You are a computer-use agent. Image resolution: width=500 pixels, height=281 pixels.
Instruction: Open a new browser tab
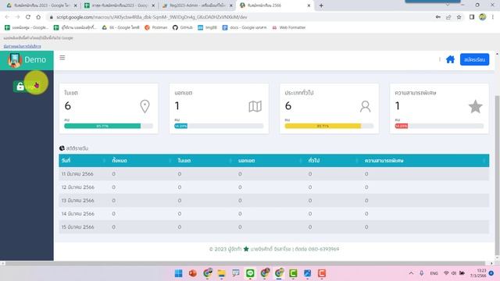pyautogui.click(x=321, y=5)
